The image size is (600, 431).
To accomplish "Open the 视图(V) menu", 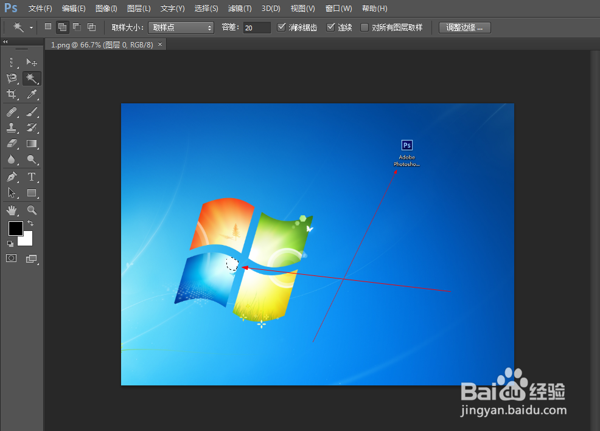I will [302, 9].
